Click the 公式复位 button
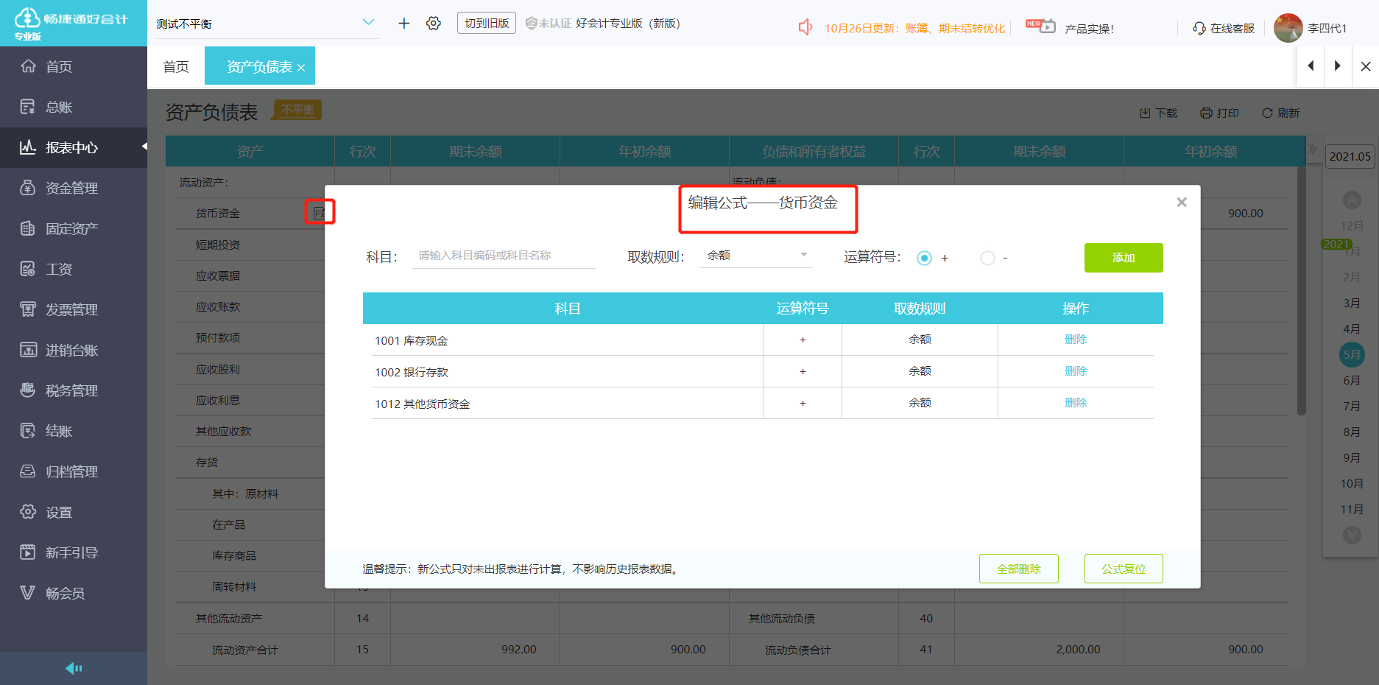The height and width of the screenshot is (685, 1379). [x=1123, y=569]
